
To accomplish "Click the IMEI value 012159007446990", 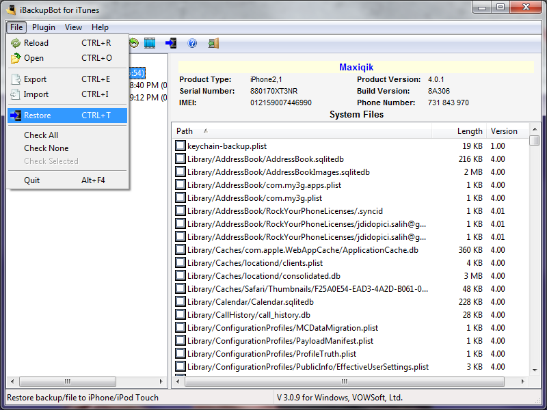I will (x=281, y=102).
